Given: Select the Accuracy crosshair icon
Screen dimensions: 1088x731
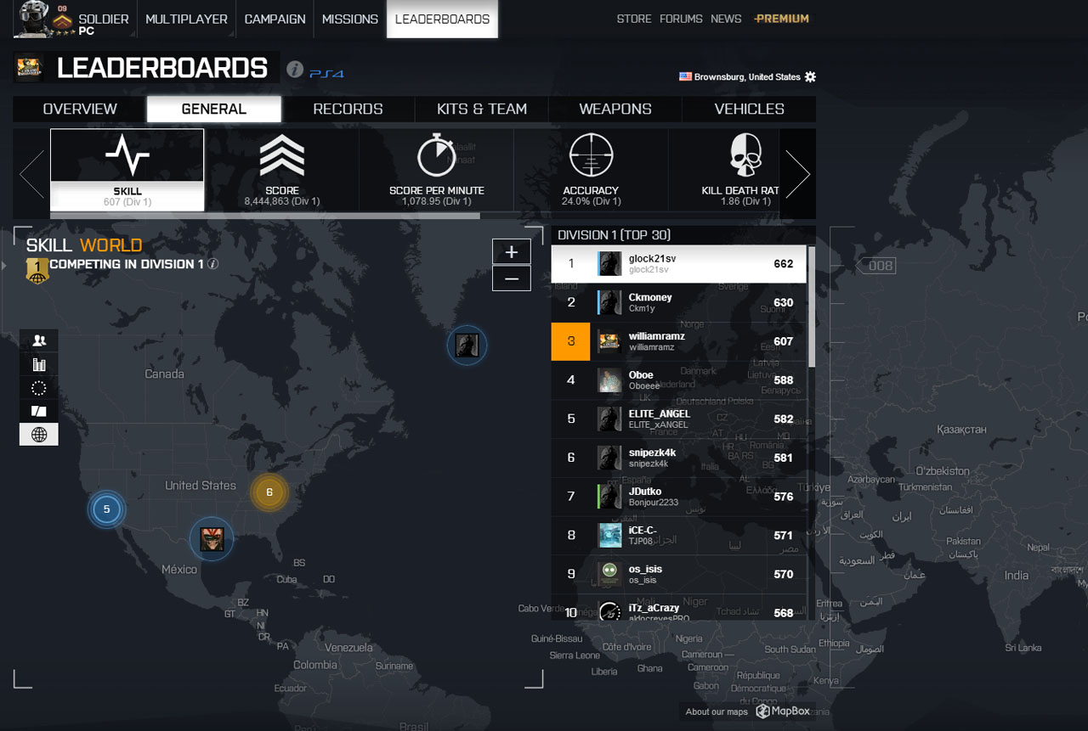Looking at the screenshot, I should click(x=591, y=155).
